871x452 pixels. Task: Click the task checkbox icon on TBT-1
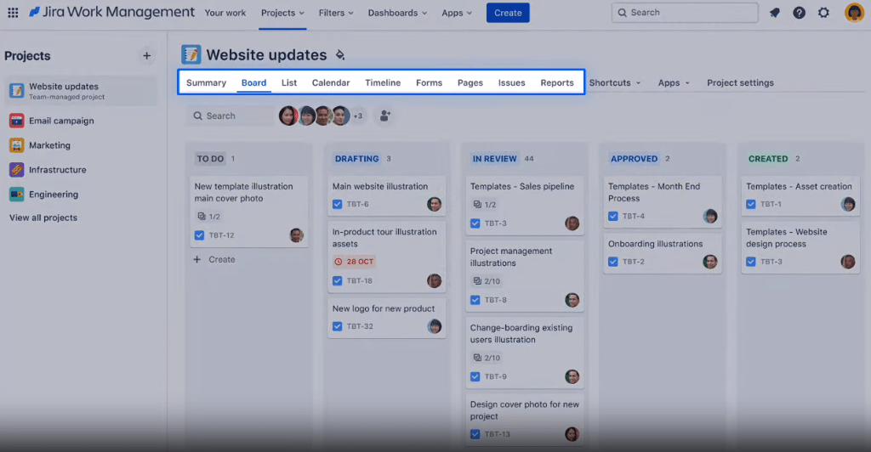(x=750, y=204)
